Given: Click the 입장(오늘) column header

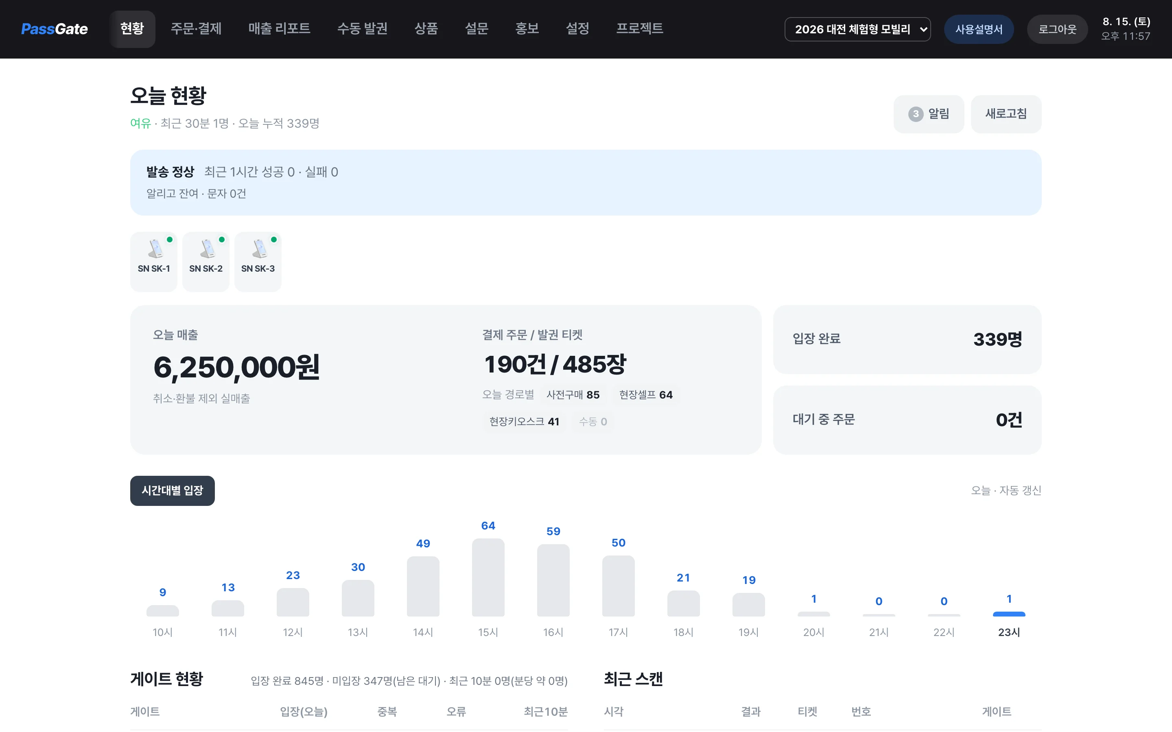Looking at the screenshot, I should click(x=304, y=711).
